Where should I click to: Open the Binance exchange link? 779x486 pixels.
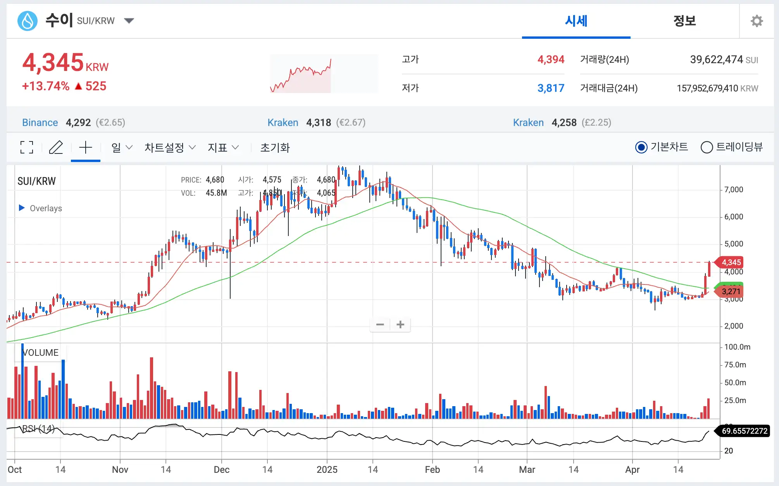pos(40,122)
